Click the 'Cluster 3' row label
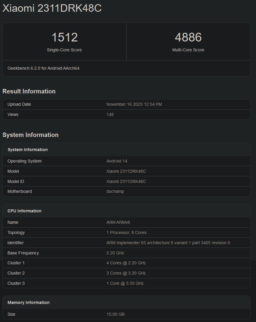Image resolution: width=256 pixels, height=322 pixels. (x=16, y=283)
